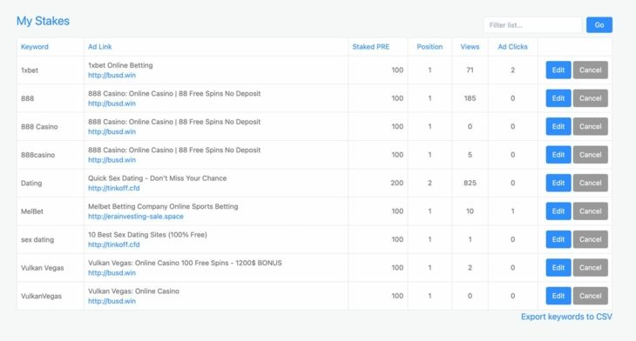This screenshot has height=341, width=636.
Task: Cancel the 1xbet keyword stake
Action: coord(590,70)
